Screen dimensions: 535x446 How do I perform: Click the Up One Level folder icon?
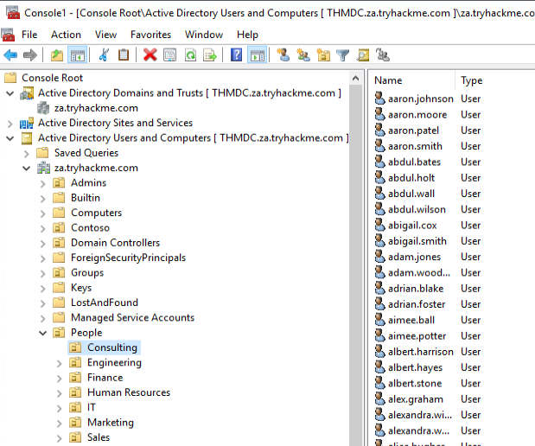coord(57,55)
